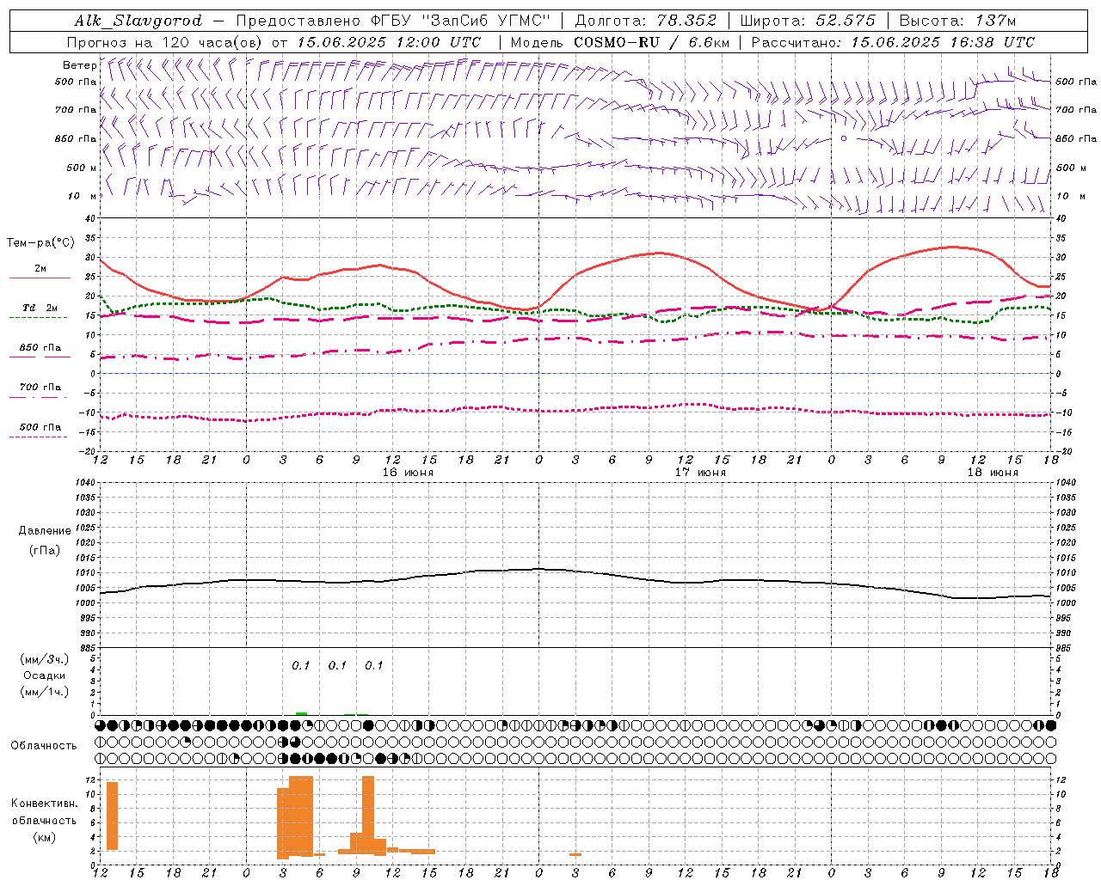Image resolution: width=1101 pixels, height=880 pixels.
Task: Click the forecast start time '15.06.2025 12:00 UTC'
Action: coord(389,42)
